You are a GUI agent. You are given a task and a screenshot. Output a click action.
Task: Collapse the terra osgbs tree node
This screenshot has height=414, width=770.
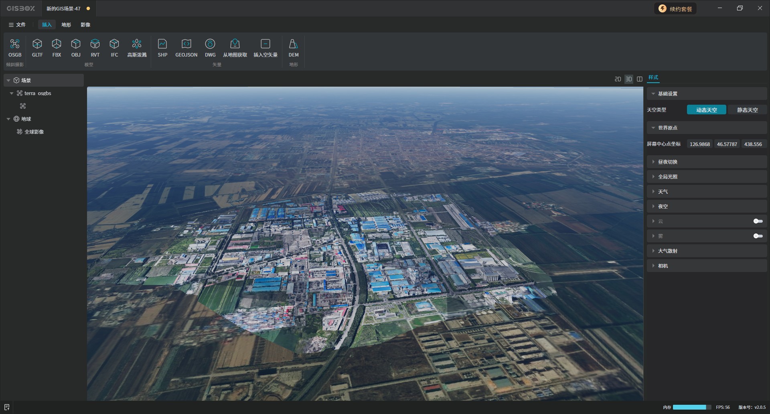12,93
